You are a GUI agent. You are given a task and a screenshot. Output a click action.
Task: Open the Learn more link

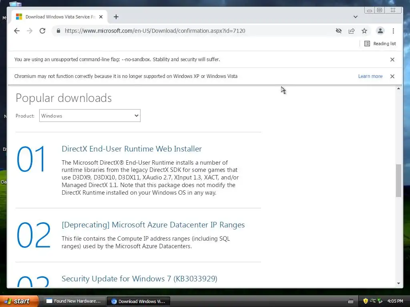[x=370, y=76]
